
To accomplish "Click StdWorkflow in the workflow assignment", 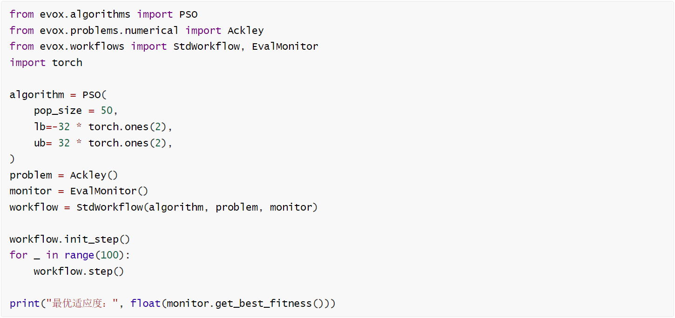I will 109,207.
